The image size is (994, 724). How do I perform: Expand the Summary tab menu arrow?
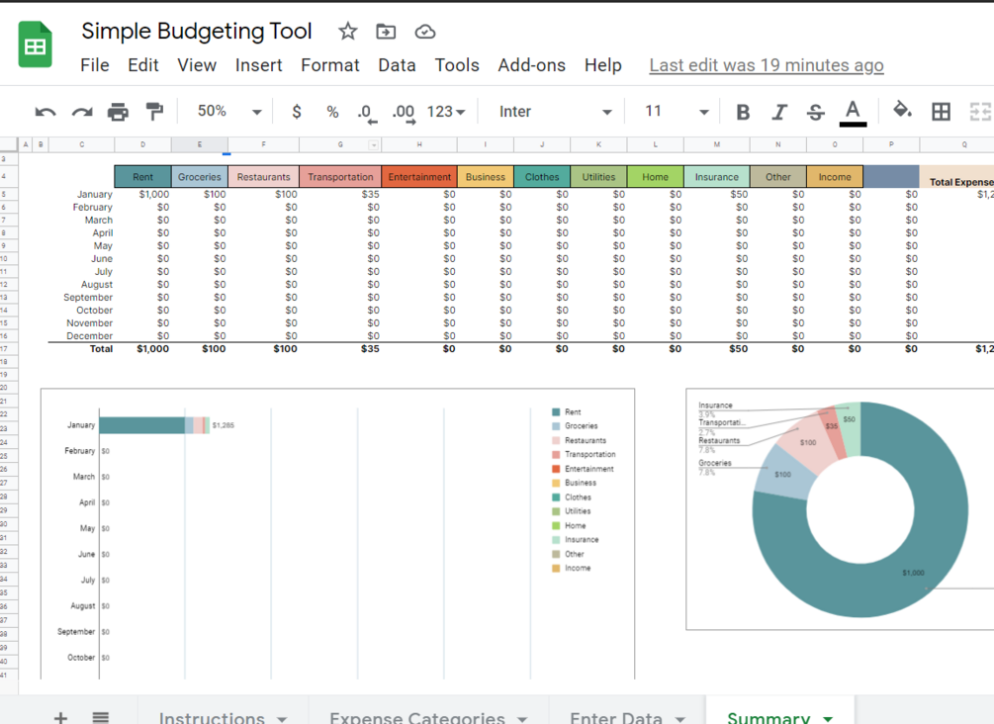pos(827,718)
